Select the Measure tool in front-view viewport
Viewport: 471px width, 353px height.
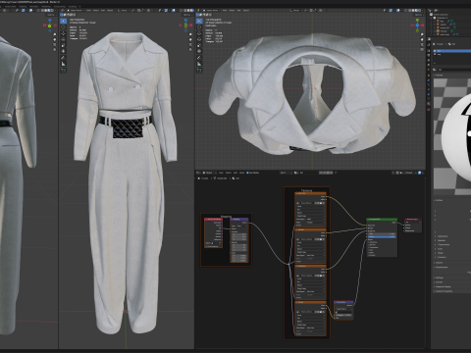coord(63,64)
